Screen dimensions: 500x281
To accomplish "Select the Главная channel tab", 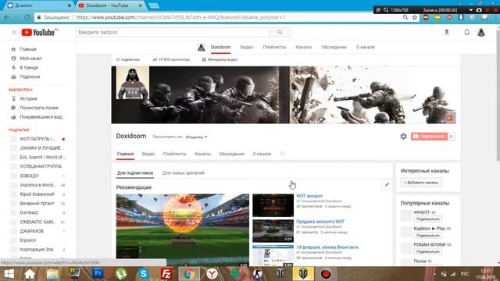I will (x=125, y=154).
